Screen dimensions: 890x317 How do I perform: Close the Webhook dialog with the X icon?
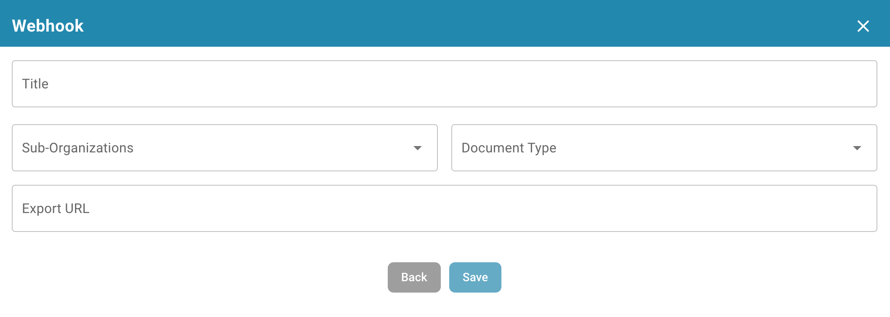(863, 26)
